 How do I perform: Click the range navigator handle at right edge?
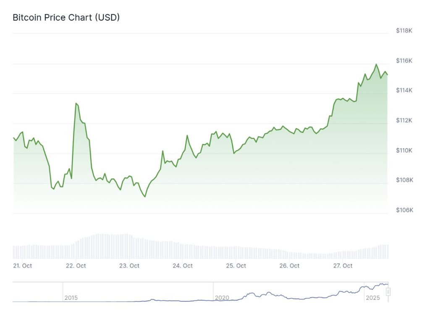(x=388, y=291)
